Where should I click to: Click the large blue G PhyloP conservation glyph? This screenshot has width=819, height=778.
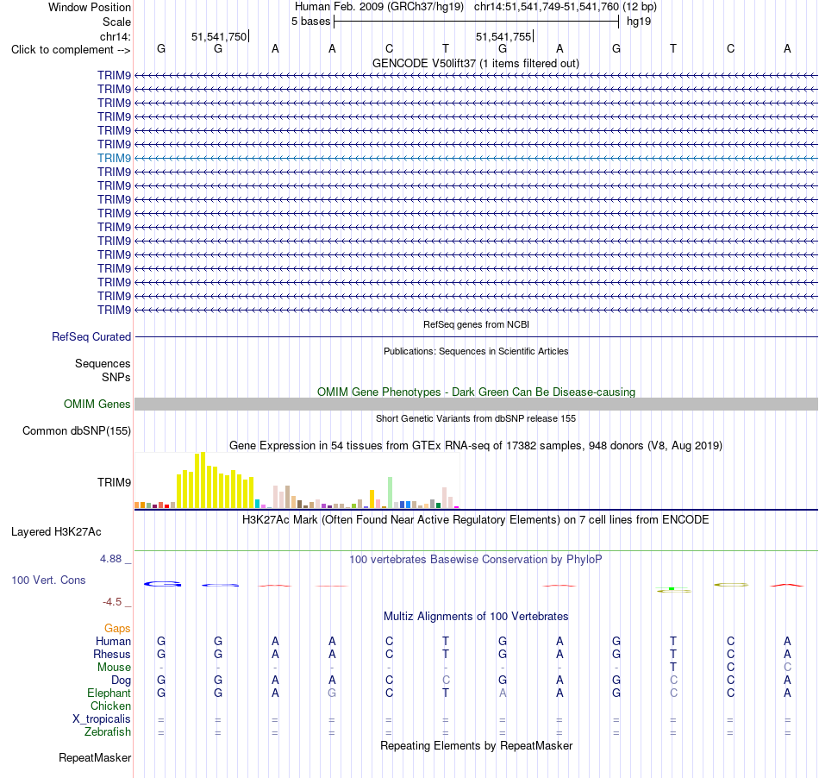coord(162,584)
